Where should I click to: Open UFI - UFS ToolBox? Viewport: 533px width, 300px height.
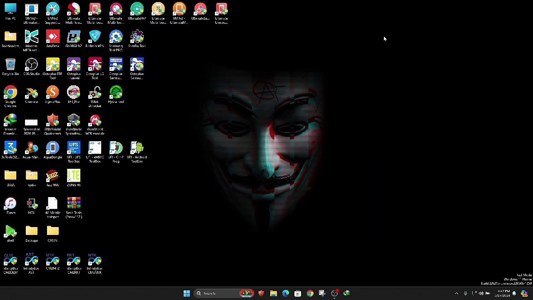[74, 152]
